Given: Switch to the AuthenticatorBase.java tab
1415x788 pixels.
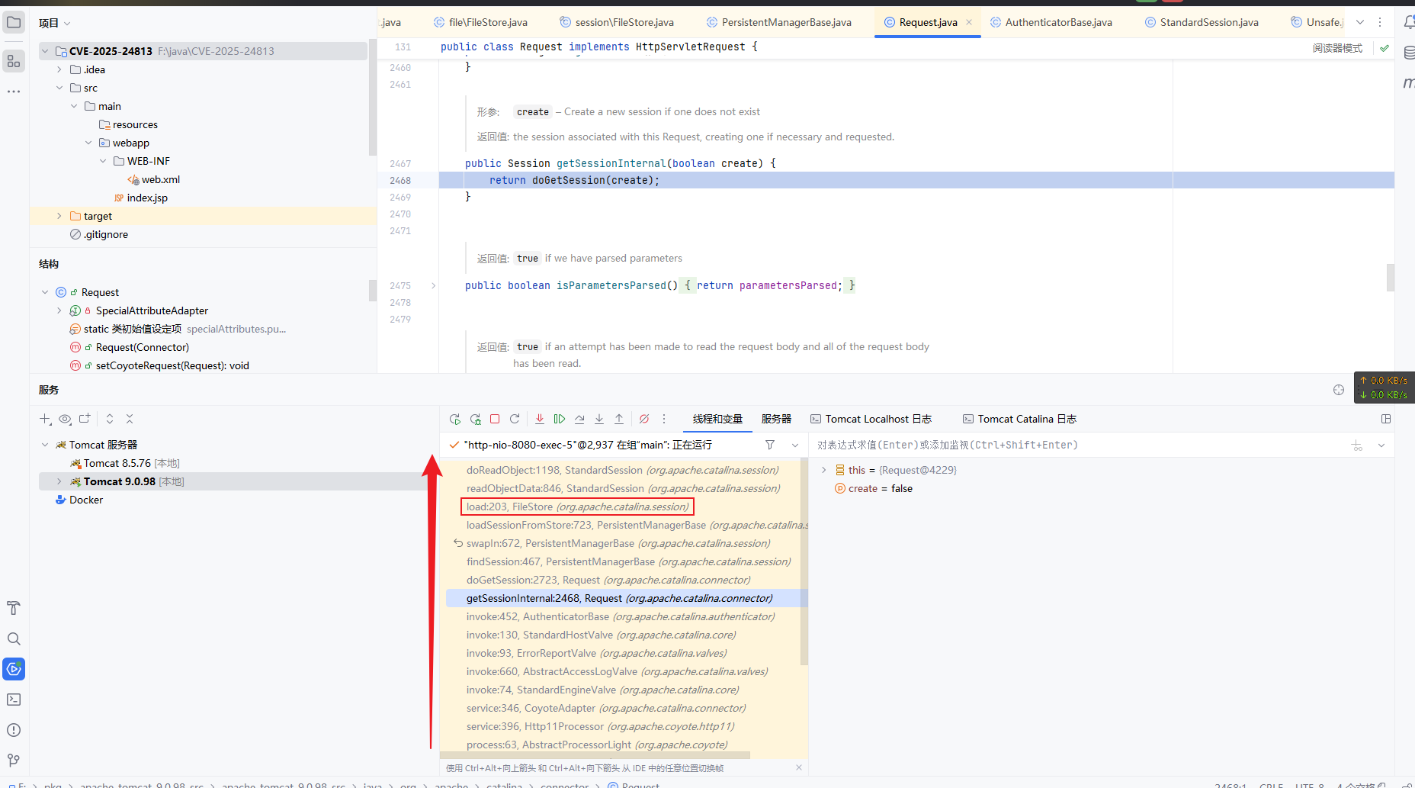Looking at the screenshot, I should pyautogui.click(x=1051, y=22).
